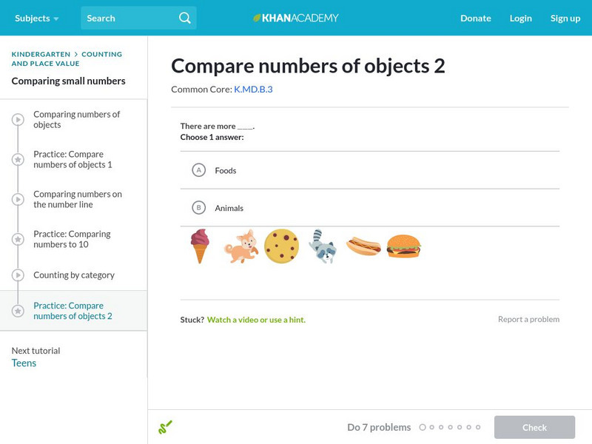This screenshot has height=444, width=592.
Task: Click the ice cream cone image
Action: coord(200,246)
